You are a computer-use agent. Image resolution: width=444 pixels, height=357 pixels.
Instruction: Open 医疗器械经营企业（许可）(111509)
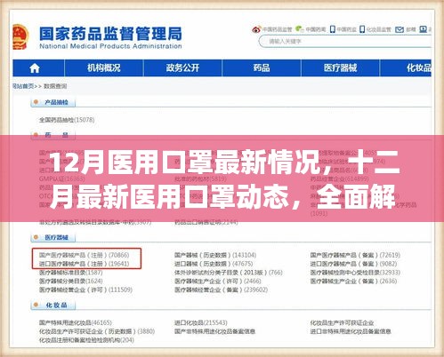85,290
